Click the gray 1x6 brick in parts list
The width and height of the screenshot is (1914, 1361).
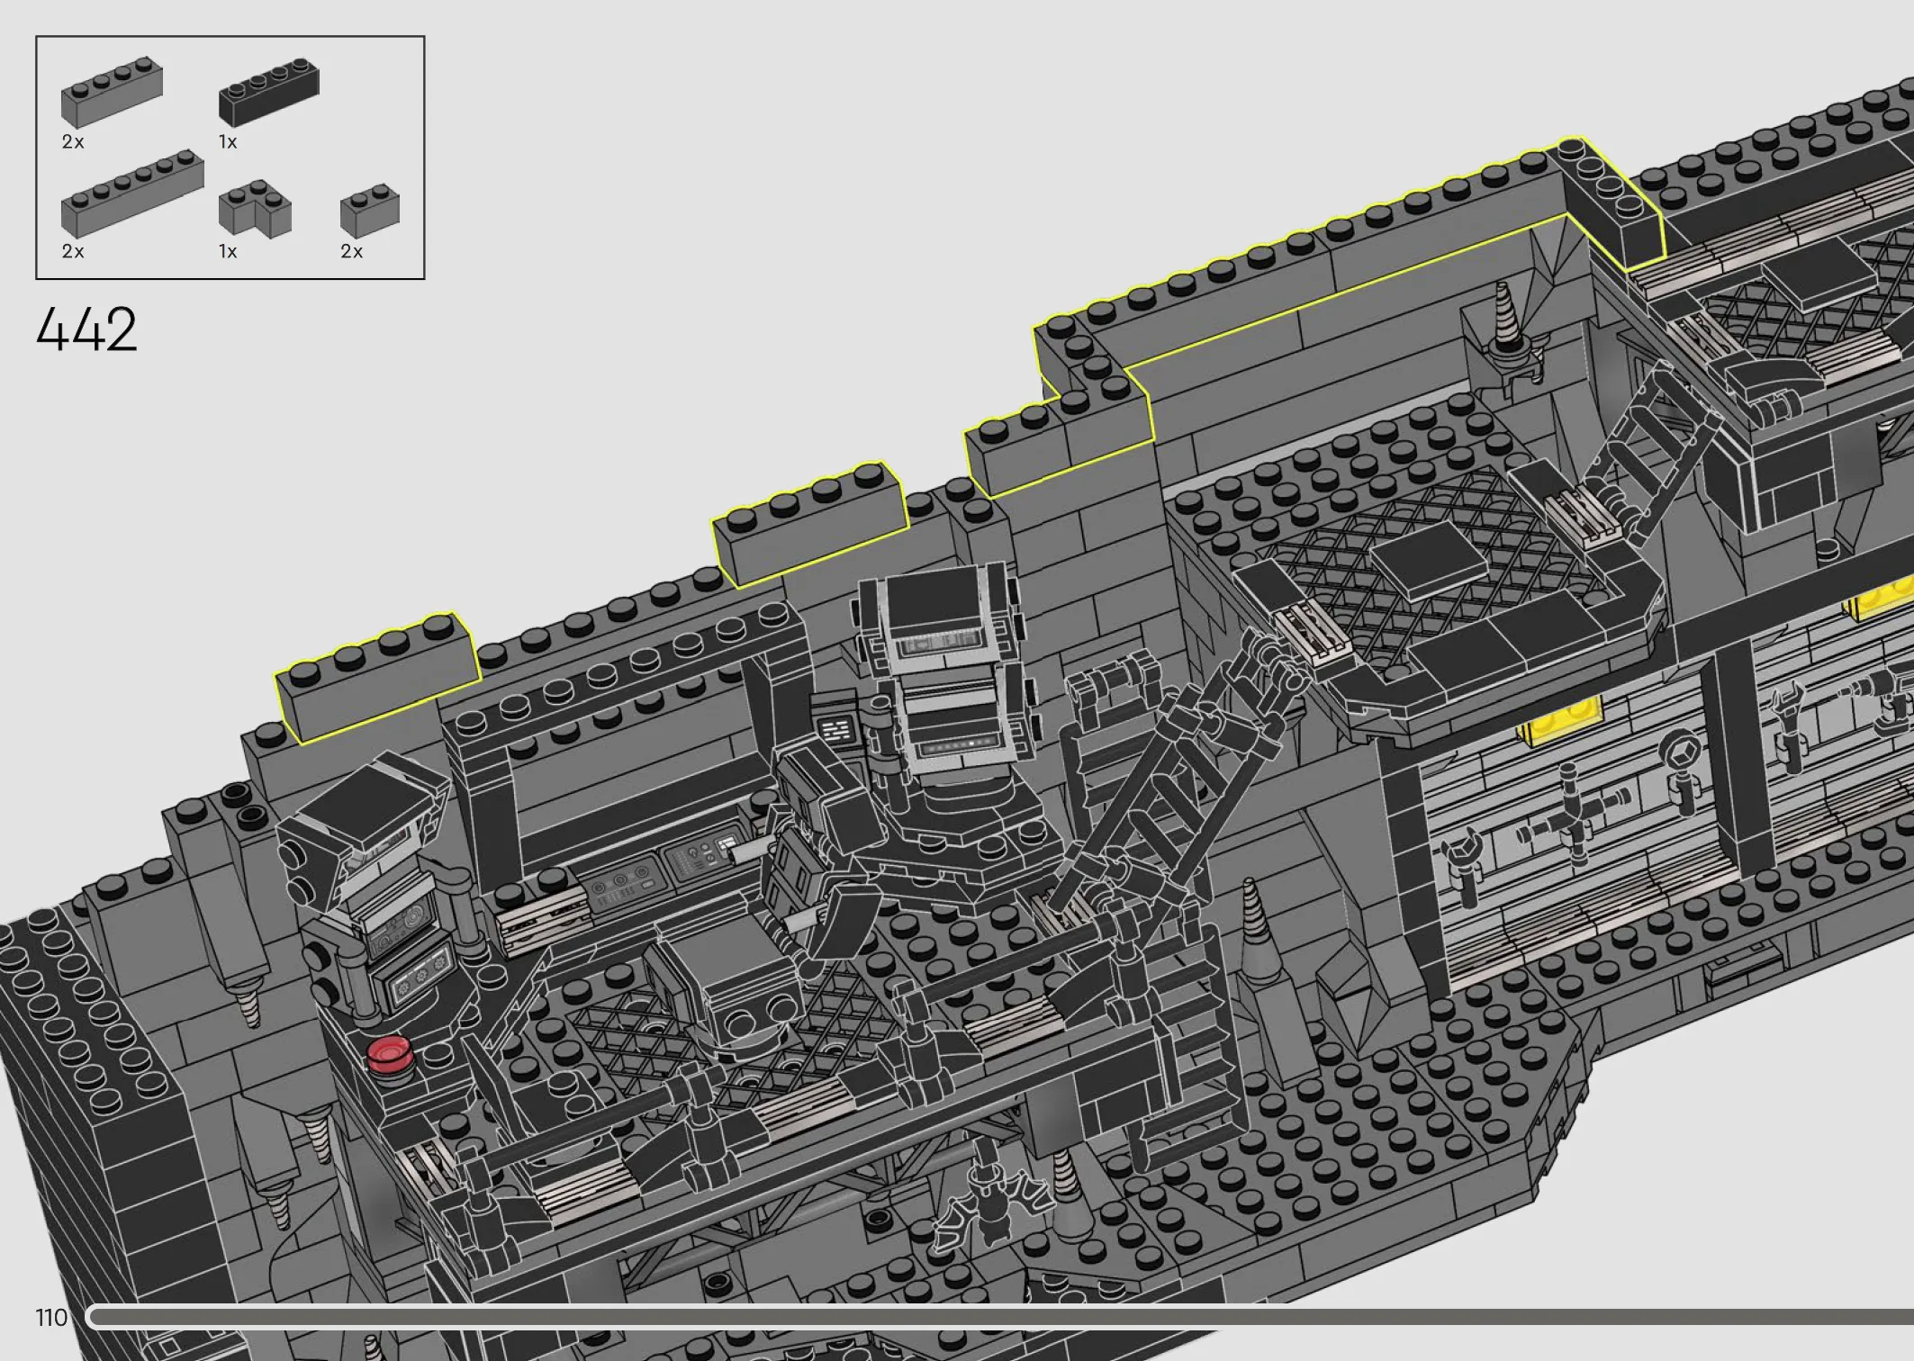tap(132, 194)
